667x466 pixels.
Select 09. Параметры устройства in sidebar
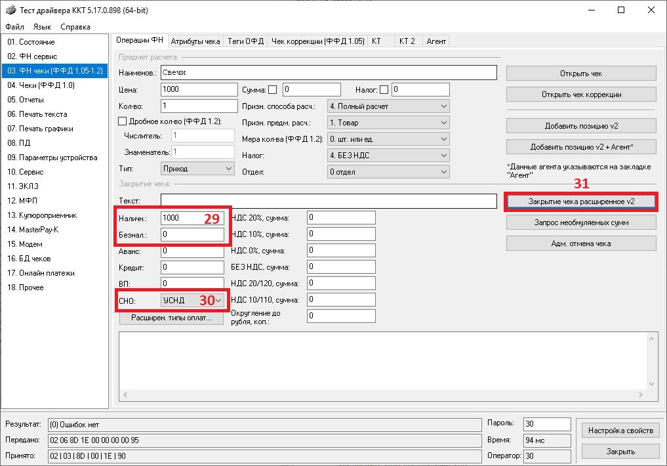click(52, 158)
